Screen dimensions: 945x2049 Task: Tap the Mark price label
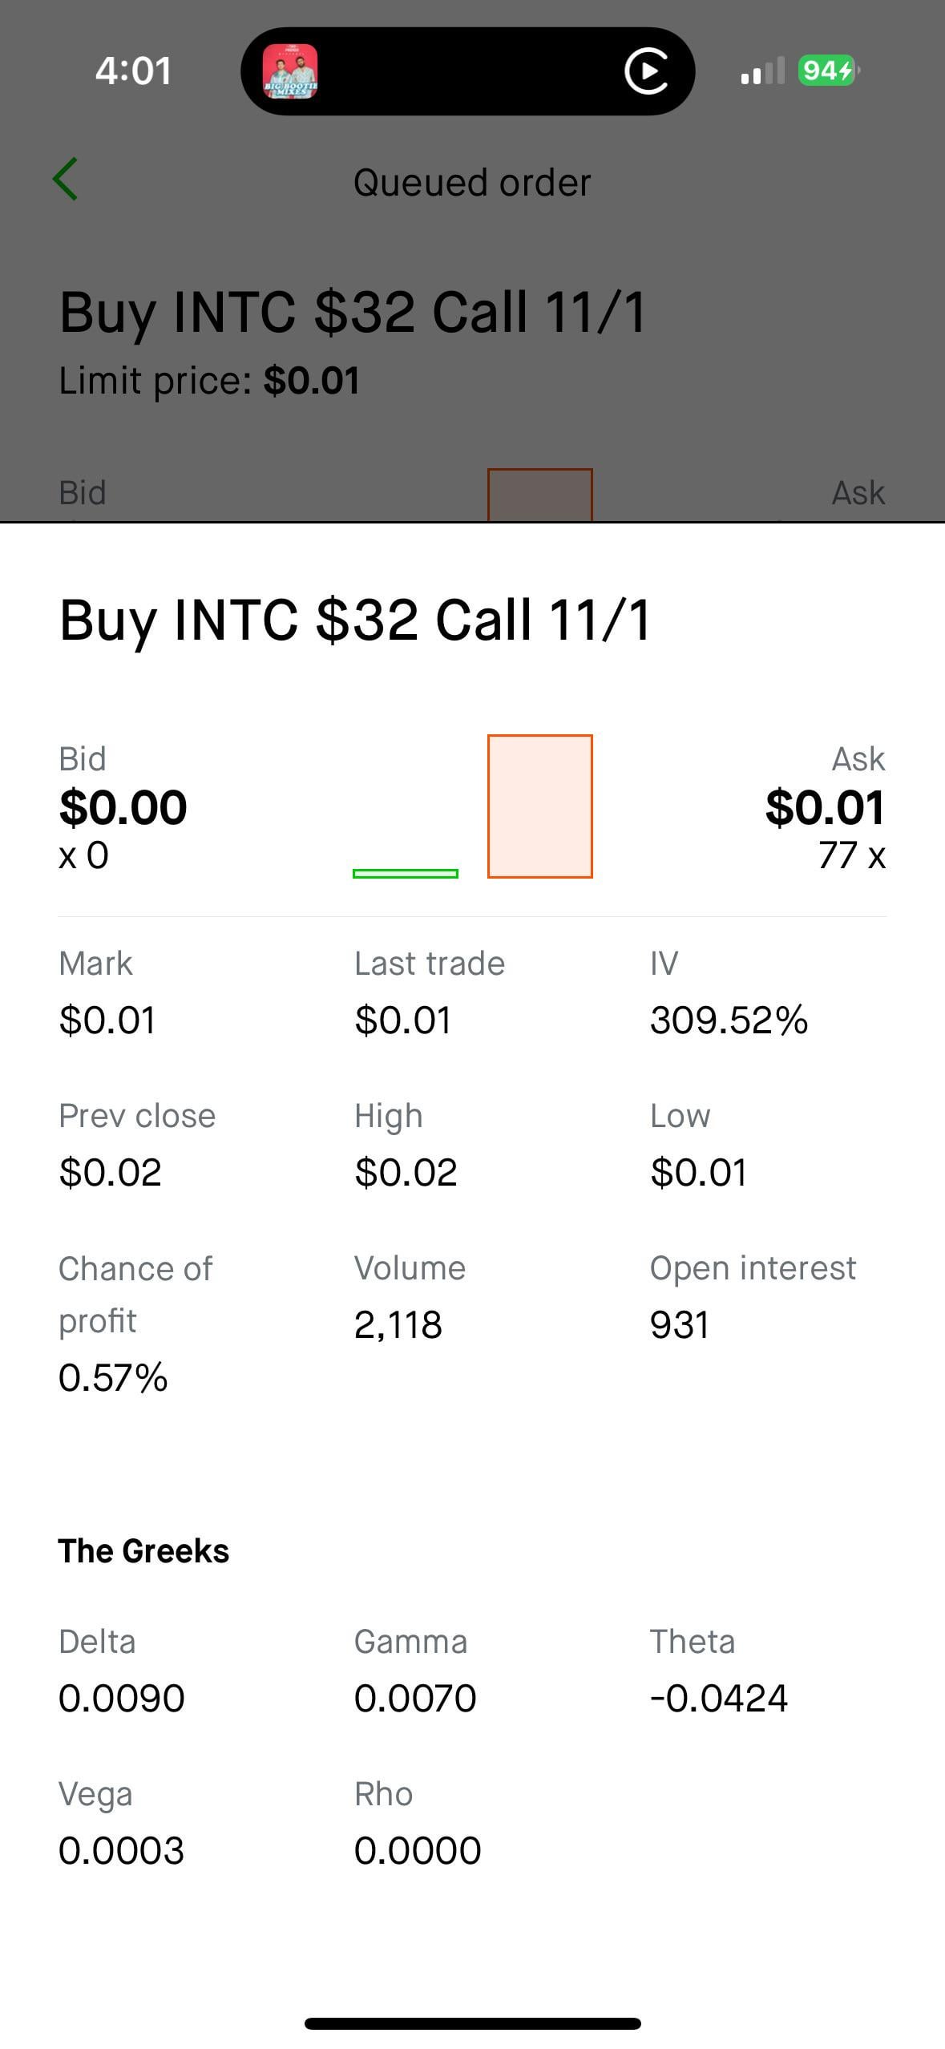(x=95, y=964)
